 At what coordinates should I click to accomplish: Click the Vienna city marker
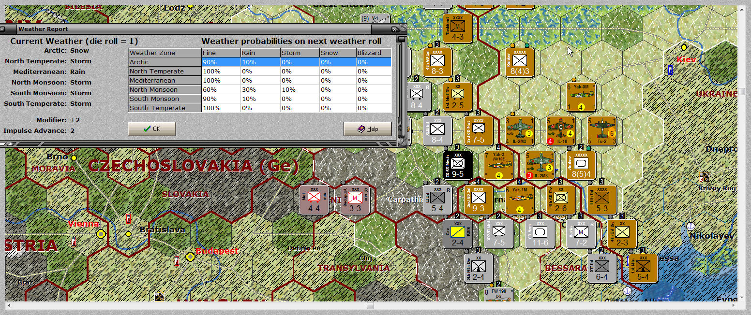(101, 234)
